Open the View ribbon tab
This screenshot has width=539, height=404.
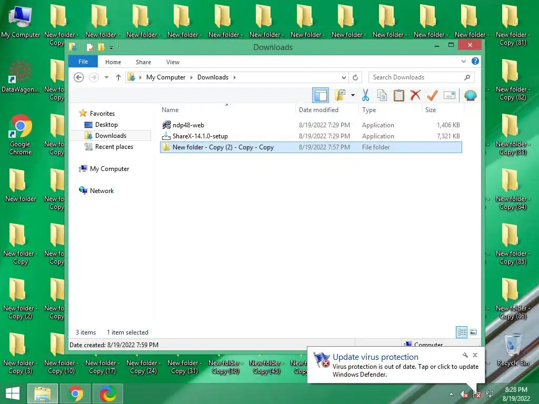pos(173,62)
